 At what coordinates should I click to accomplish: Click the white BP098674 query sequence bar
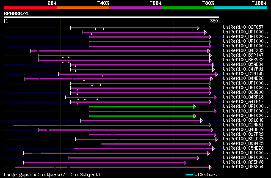112,17
